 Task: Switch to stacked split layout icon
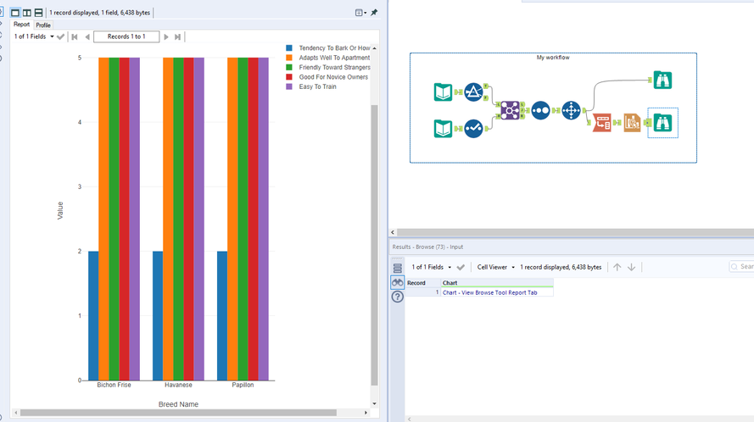(38, 13)
